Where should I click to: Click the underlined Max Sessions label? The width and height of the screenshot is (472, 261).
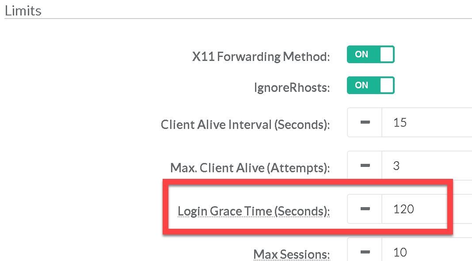[292, 255]
